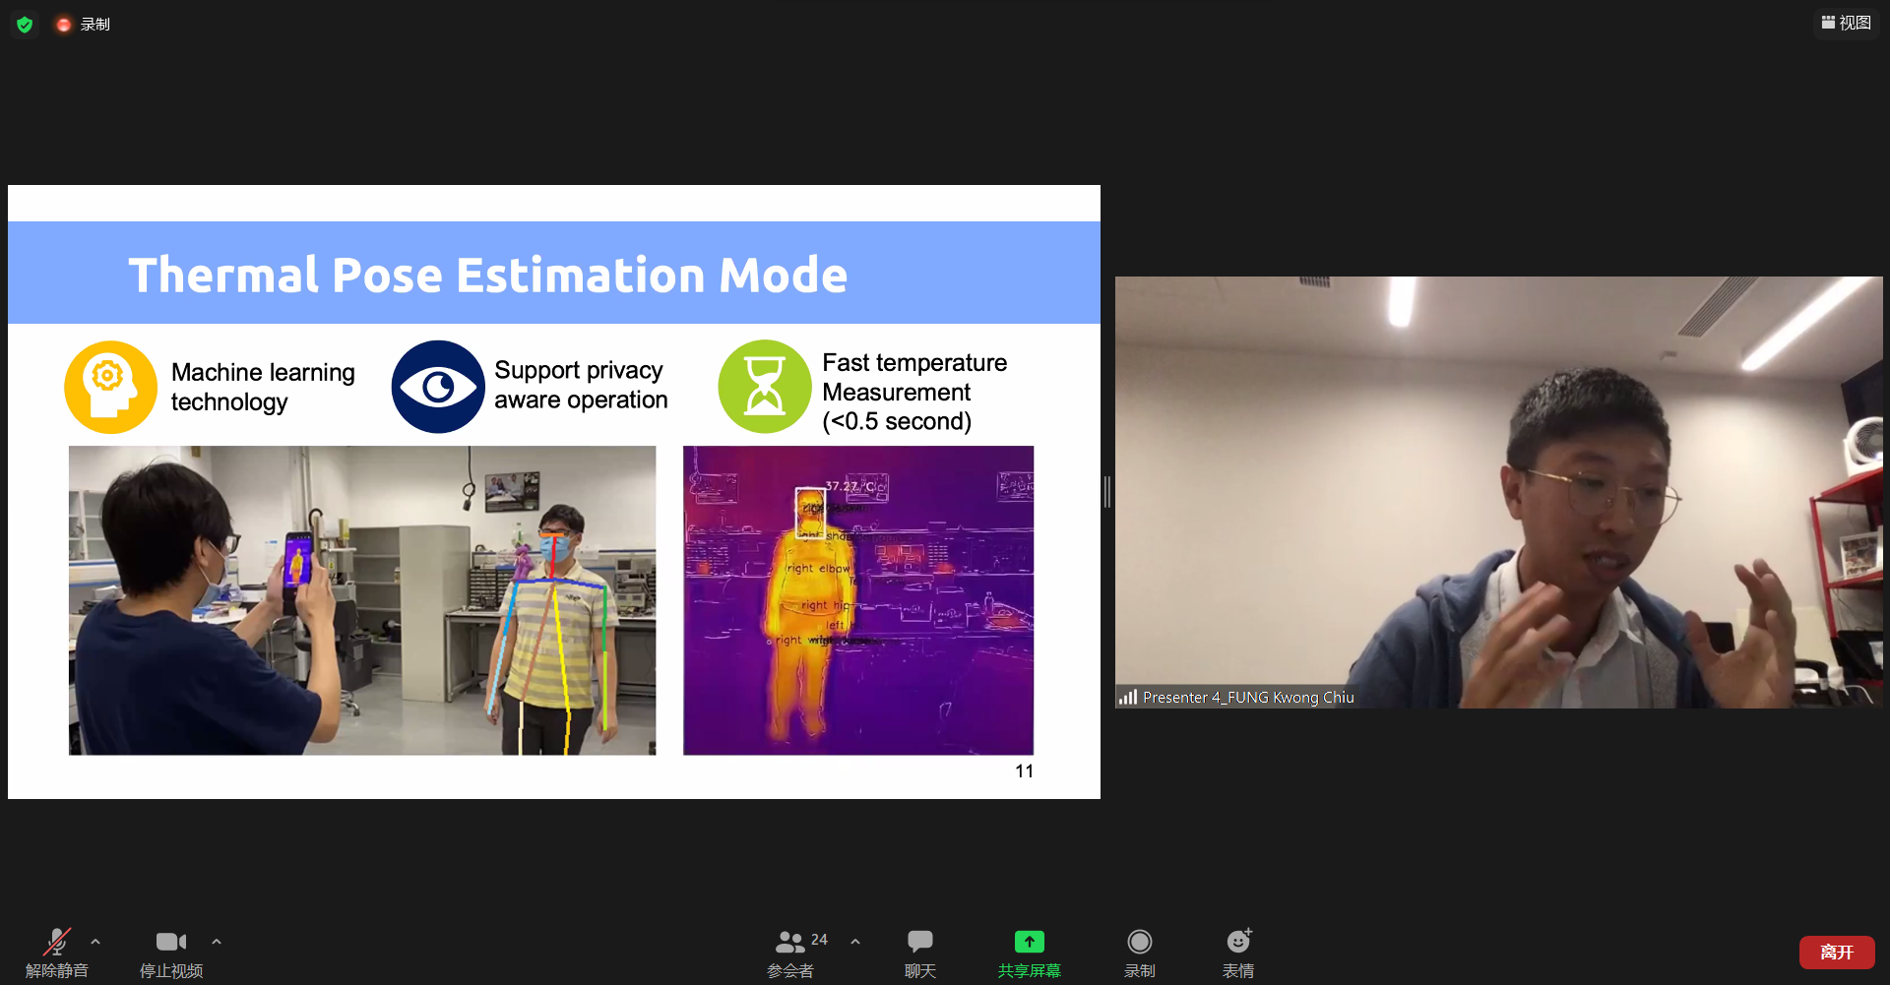This screenshot has width=1890, height=985.
Task: Click the red recording indicator icon
Action: point(64,25)
